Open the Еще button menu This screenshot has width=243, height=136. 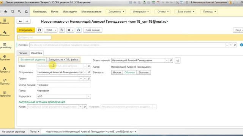point(238,30)
